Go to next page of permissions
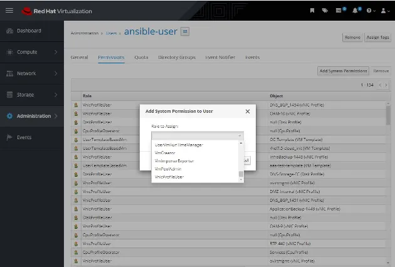This screenshot has height=267, width=395. point(386,85)
